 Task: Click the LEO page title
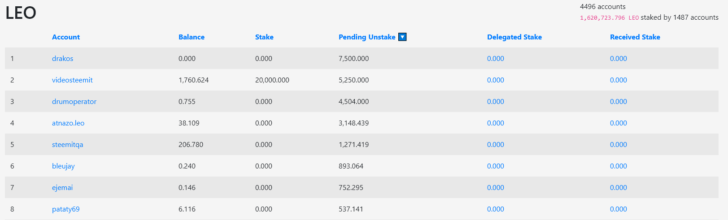21,13
